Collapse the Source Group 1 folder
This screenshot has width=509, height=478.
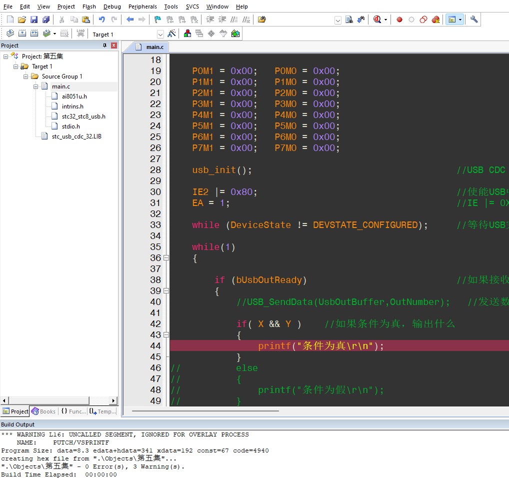pos(26,76)
